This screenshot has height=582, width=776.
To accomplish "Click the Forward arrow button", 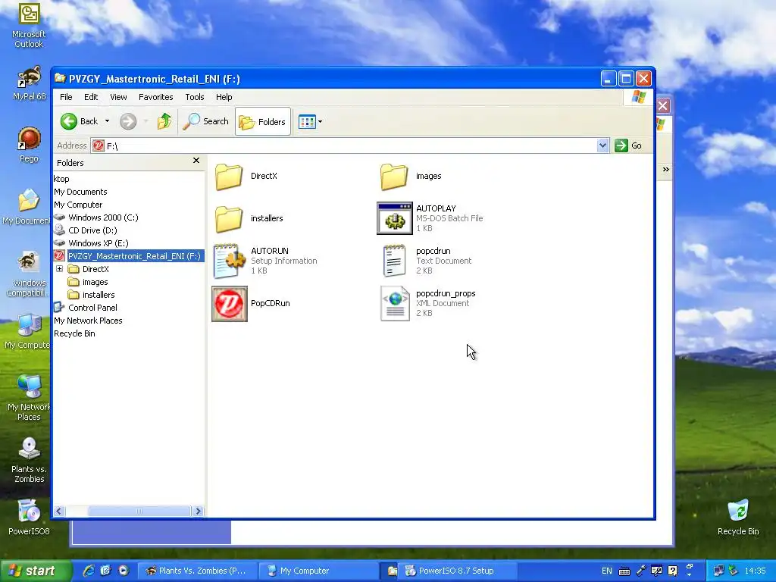I will point(128,121).
